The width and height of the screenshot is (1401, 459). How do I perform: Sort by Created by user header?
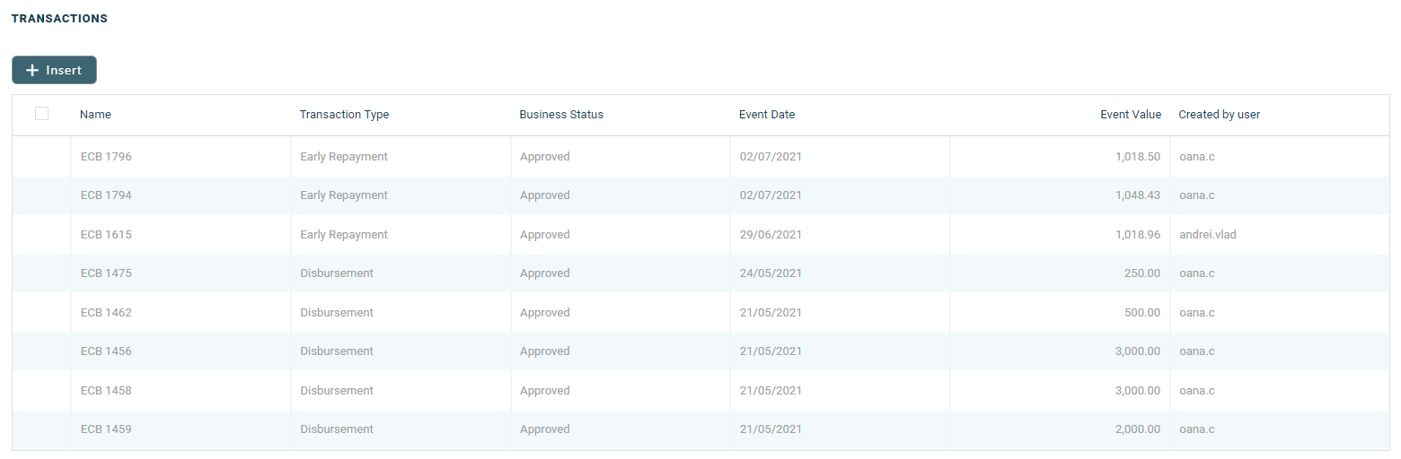[1219, 115]
